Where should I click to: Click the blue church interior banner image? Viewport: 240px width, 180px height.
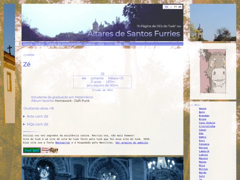point(102,168)
